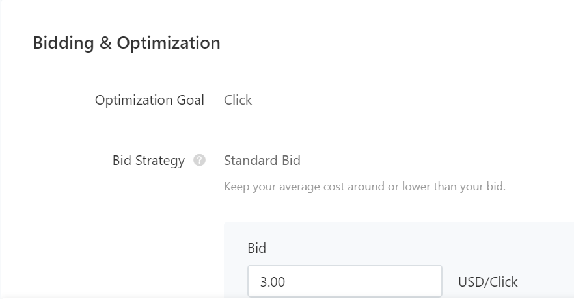This screenshot has height=299, width=574.
Task: Click the word 'Goal' in Optimization Goal
Action: 190,100
